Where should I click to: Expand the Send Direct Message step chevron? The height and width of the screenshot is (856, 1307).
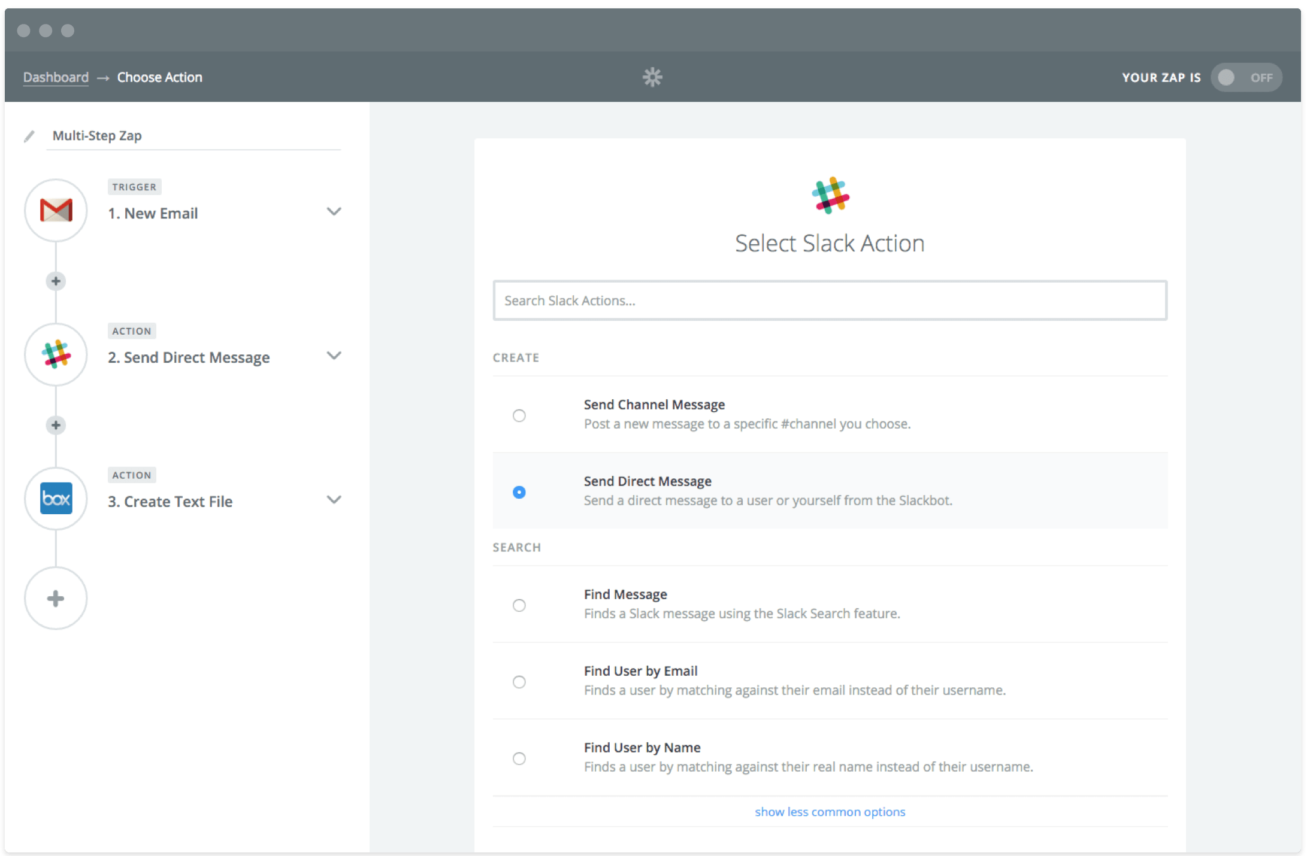(334, 356)
